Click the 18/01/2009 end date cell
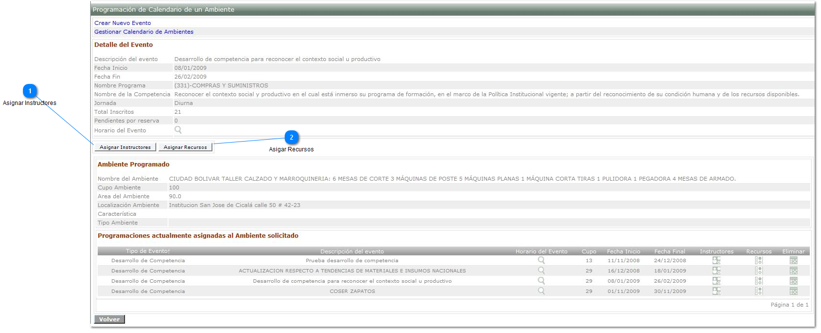The image size is (821, 333). tap(670, 271)
